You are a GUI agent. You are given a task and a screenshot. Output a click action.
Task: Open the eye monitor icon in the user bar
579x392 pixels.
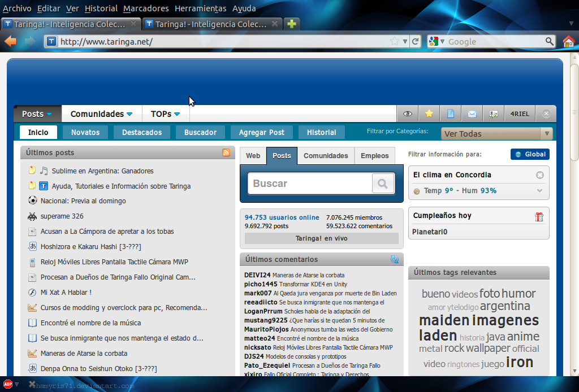408,114
